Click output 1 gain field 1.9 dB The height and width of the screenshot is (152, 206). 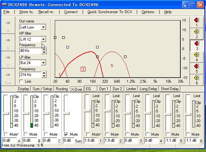click(91, 140)
